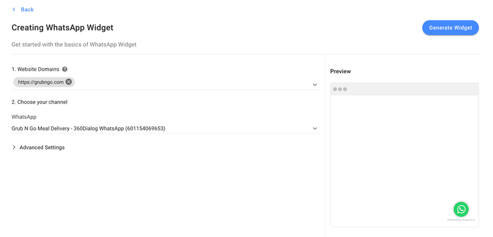Click the https://grubngo.com chip text
This screenshot has height=237, width=493.
[x=41, y=82]
